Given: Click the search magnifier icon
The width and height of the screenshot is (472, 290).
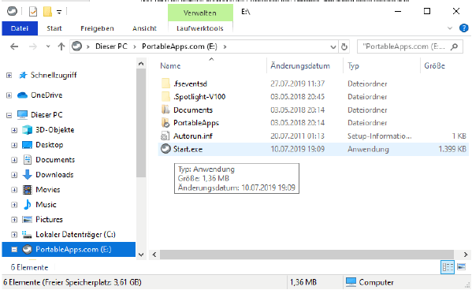Looking at the screenshot, I should click(x=454, y=46).
